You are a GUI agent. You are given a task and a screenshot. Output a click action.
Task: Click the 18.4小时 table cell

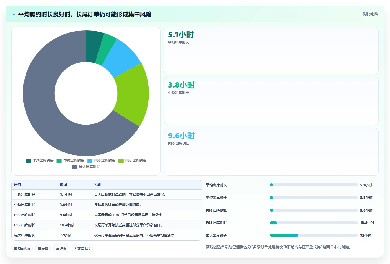[x=67, y=225]
